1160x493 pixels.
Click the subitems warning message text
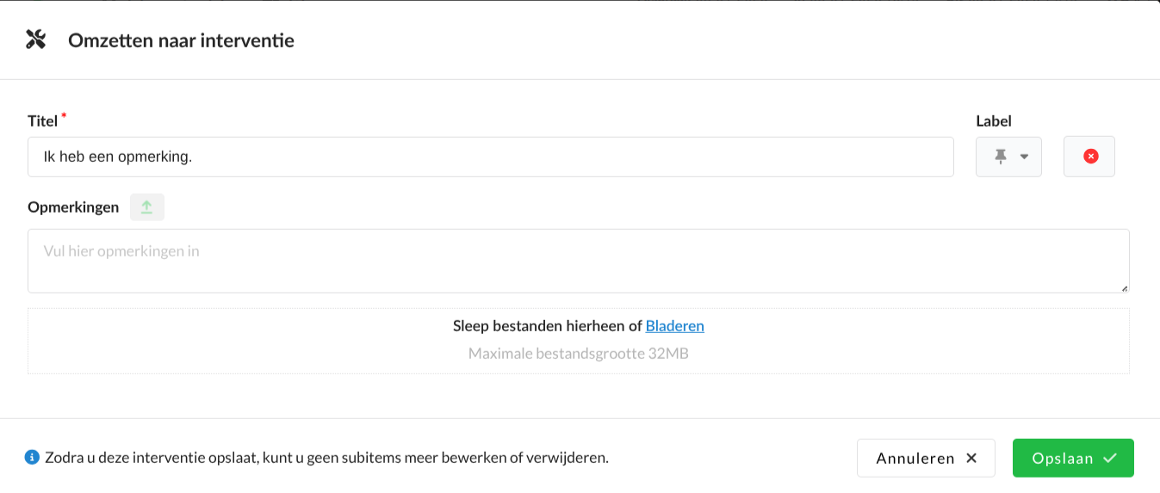tap(326, 458)
